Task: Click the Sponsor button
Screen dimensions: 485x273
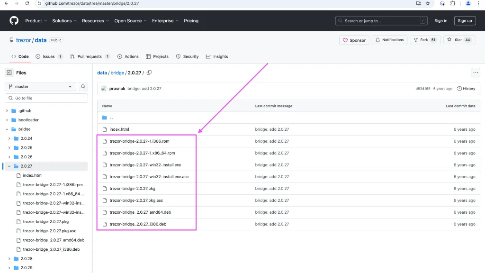Action: coord(354,40)
